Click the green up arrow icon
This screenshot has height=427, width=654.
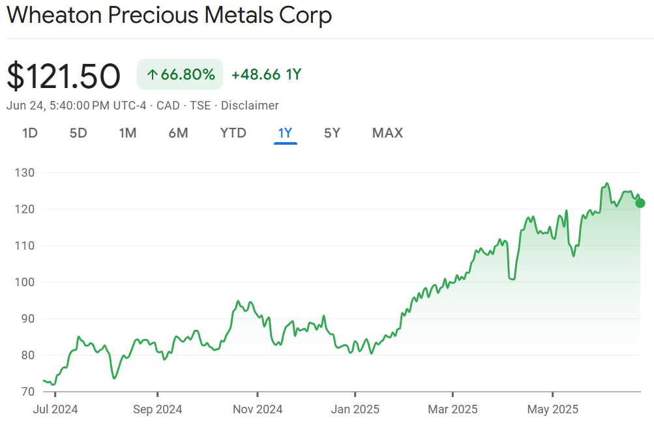(x=153, y=75)
